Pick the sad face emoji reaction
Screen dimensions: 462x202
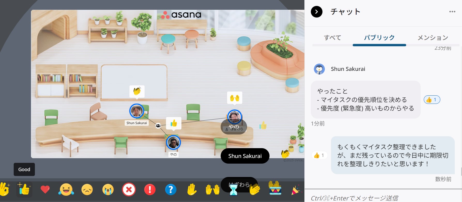pyautogui.click(x=87, y=190)
